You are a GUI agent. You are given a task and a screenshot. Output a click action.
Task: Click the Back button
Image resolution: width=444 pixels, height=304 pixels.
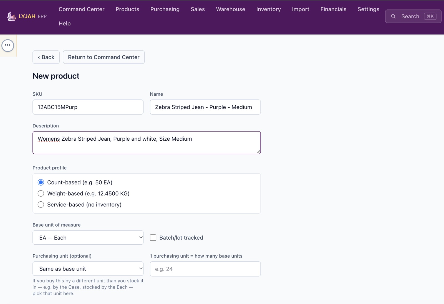pos(46,57)
